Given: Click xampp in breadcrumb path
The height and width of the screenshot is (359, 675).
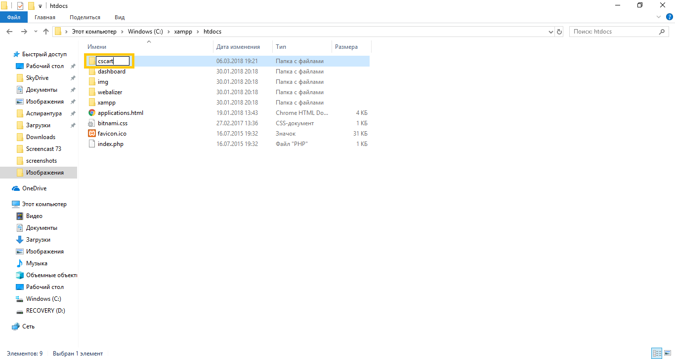Looking at the screenshot, I should pyautogui.click(x=183, y=32).
